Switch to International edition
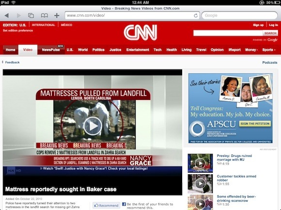Image resolution: width=281 pixels, height=210 pixels. pos(44,25)
